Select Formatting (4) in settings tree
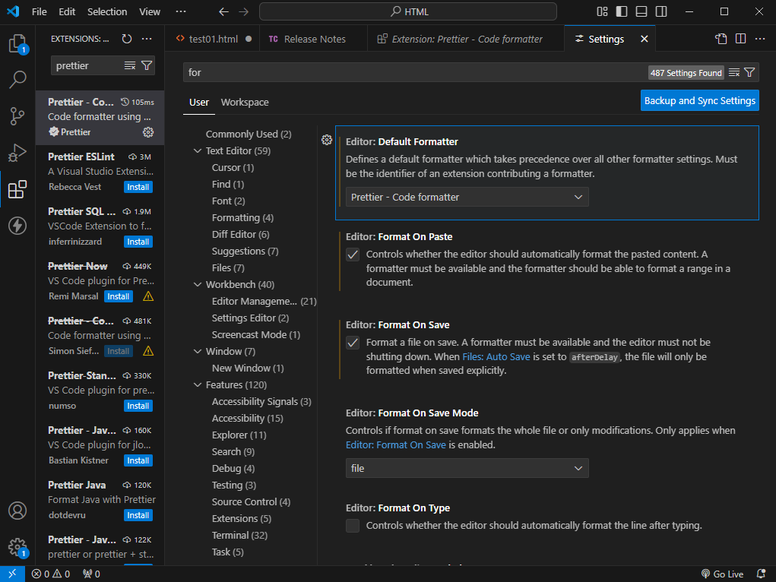This screenshot has width=776, height=582. tap(242, 218)
